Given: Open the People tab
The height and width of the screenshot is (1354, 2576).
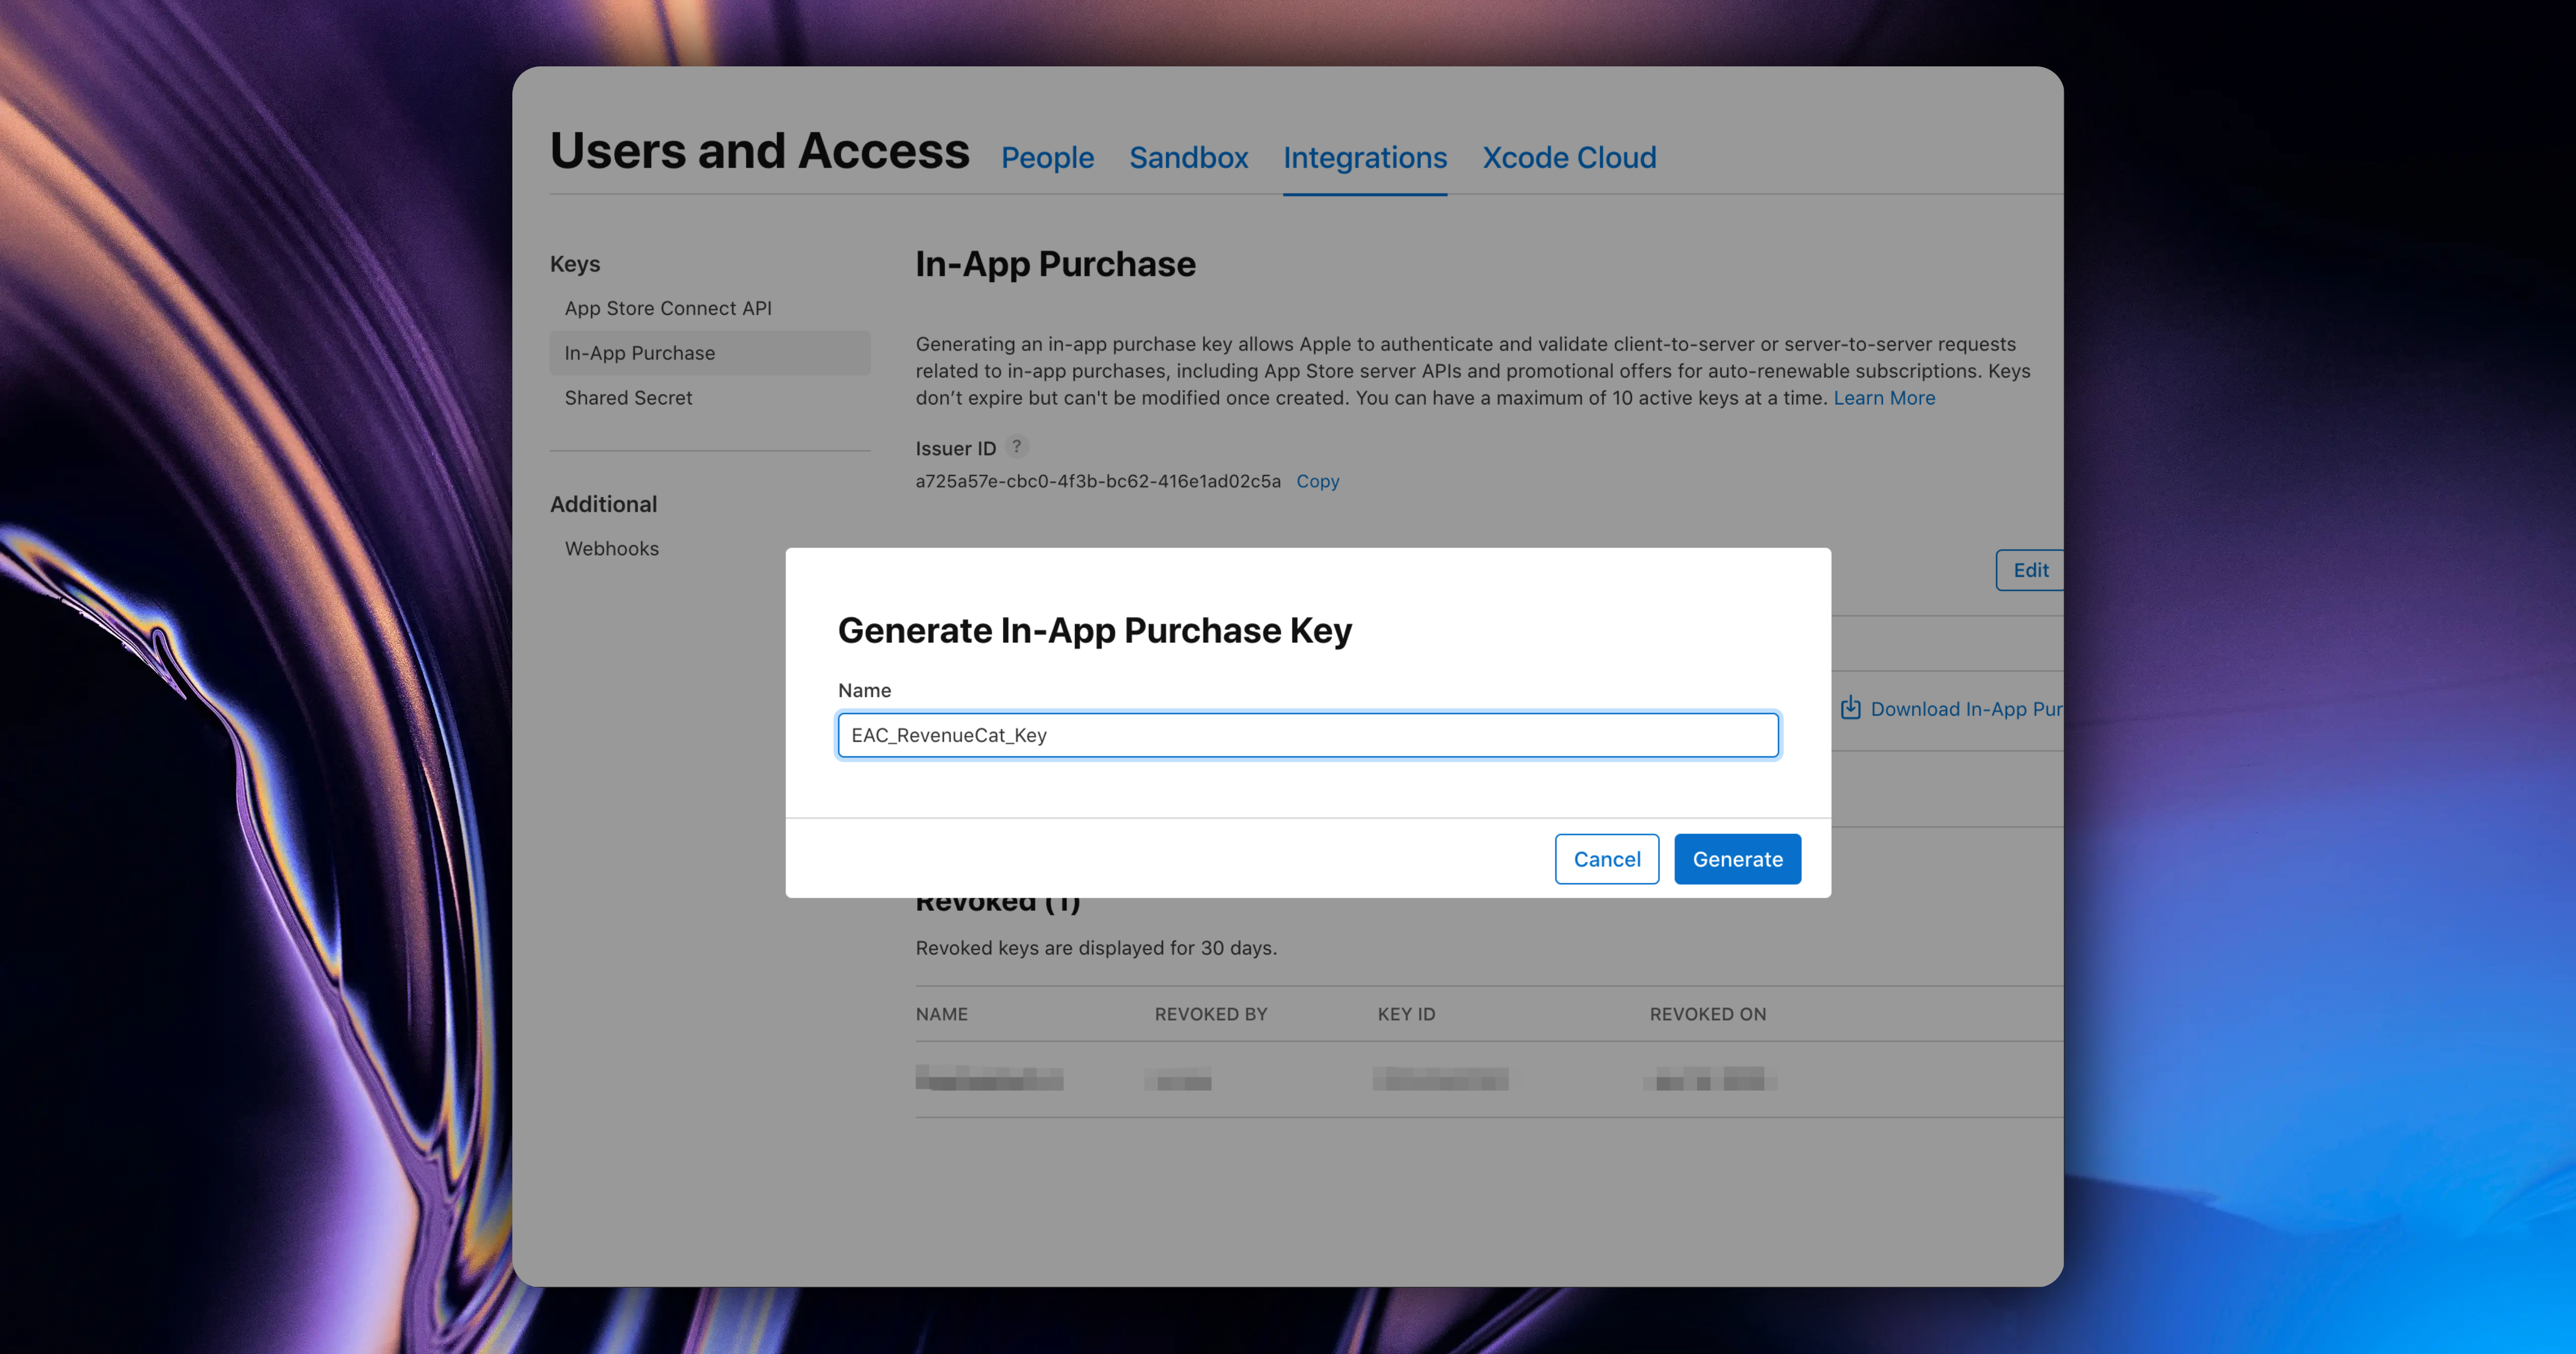Looking at the screenshot, I should 1047,158.
